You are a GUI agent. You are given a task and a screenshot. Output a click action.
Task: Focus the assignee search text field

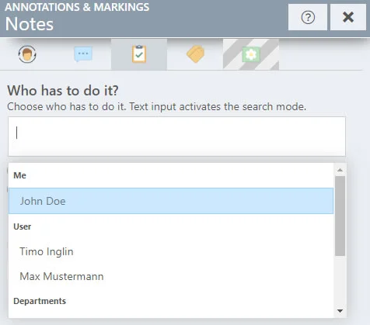tap(177, 137)
